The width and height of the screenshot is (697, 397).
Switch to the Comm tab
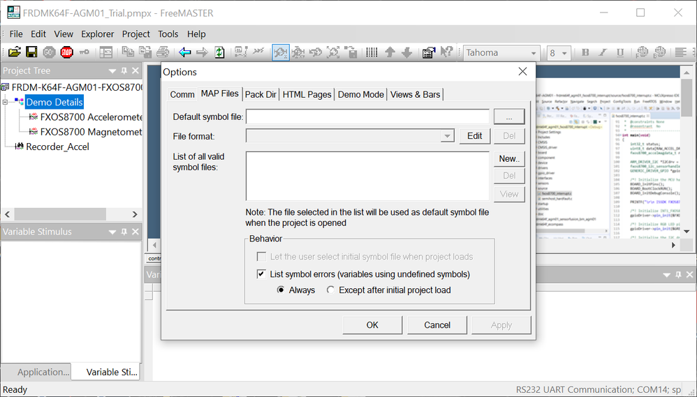(182, 95)
